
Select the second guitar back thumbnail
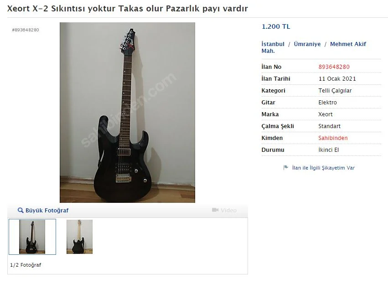(x=79, y=237)
